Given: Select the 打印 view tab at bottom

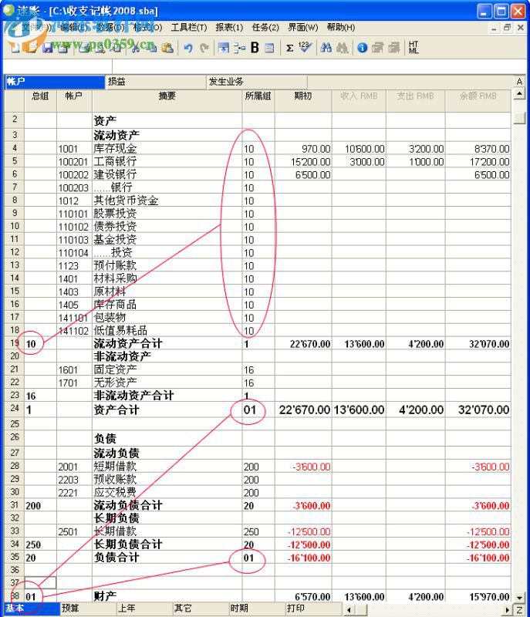Looking at the screenshot, I should pyautogui.click(x=313, y=609).
